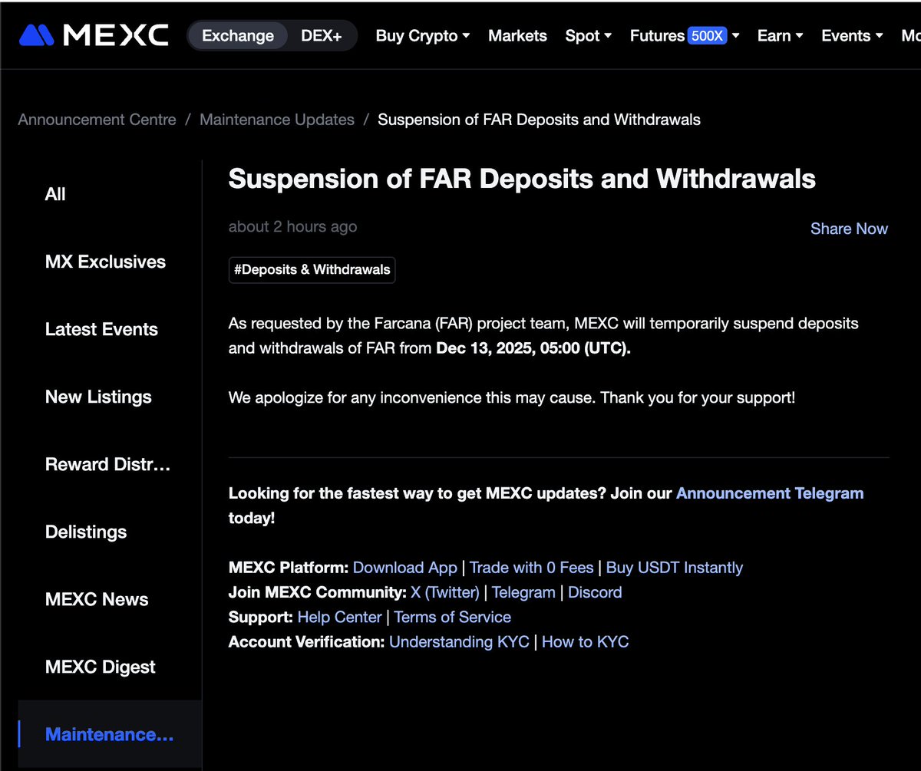Select New Listings in the sidebar

coord(98,397)
